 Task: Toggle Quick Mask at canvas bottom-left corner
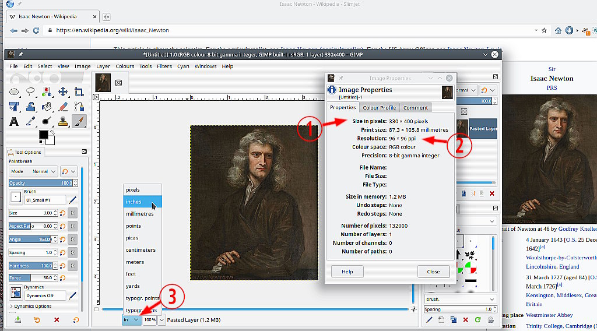pyautogui.click(x=97, y=309)
